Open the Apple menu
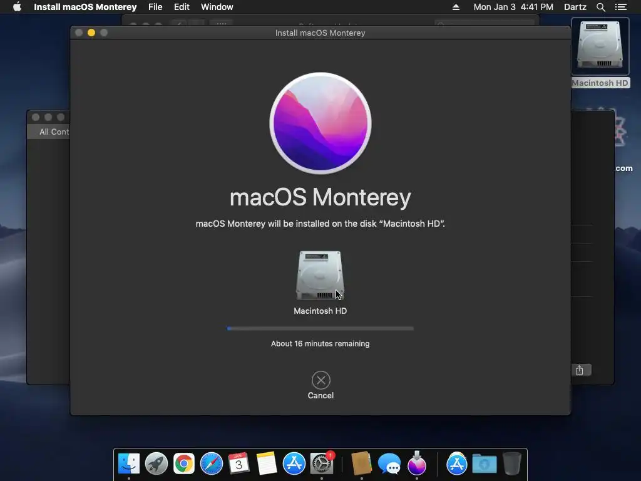 (17, 7)
